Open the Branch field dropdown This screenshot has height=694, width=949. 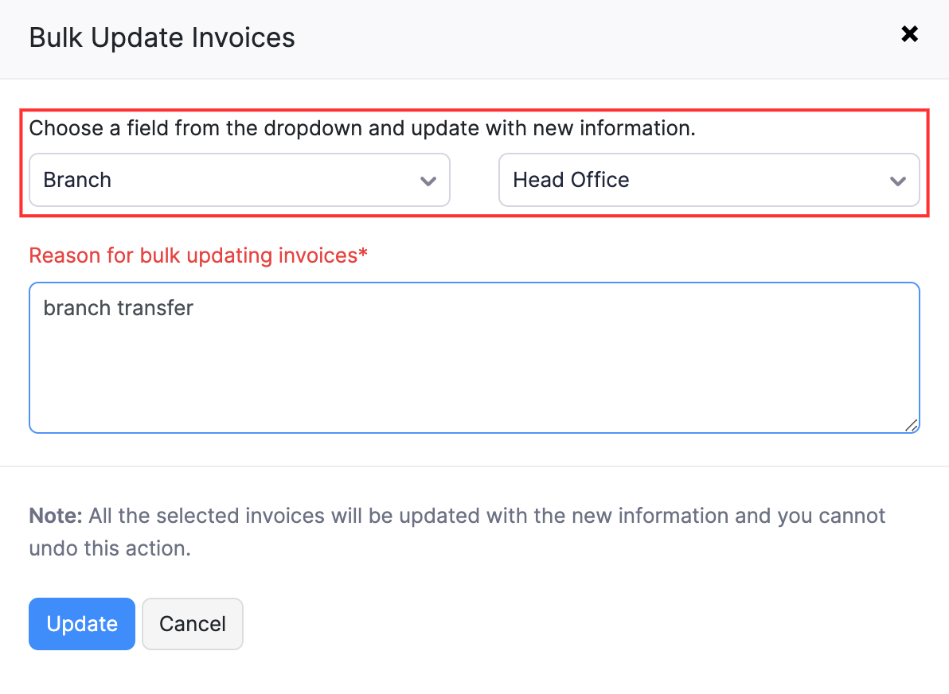(x=239, y=180)
